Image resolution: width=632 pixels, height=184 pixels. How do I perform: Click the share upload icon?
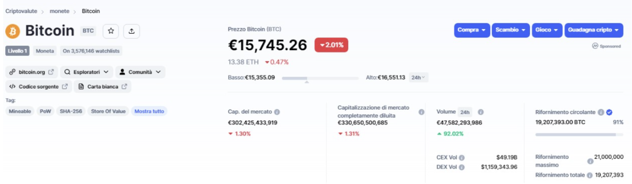[x=132, y=31]
